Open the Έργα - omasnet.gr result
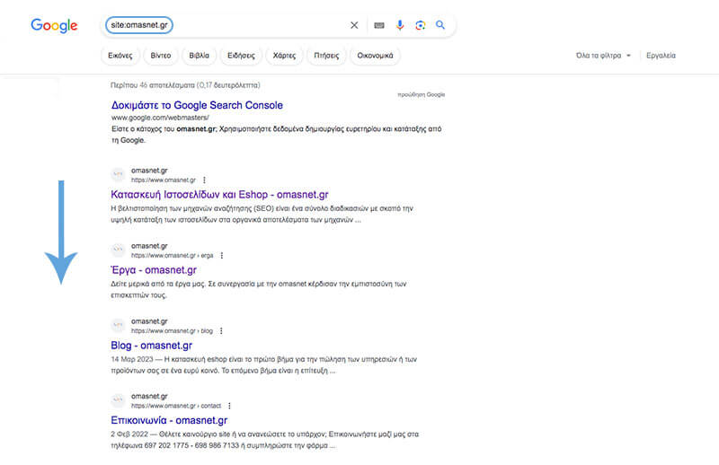Screen dimensions: 719x465 tap(154, 270)
